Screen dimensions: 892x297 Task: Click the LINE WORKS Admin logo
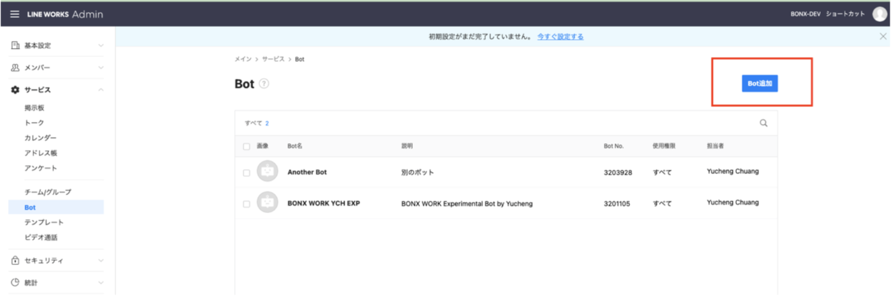[65, 14]
